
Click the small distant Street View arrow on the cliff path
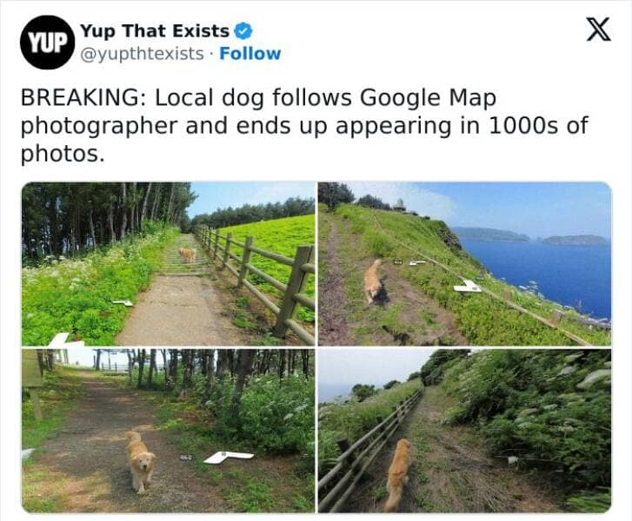(416, 263)
